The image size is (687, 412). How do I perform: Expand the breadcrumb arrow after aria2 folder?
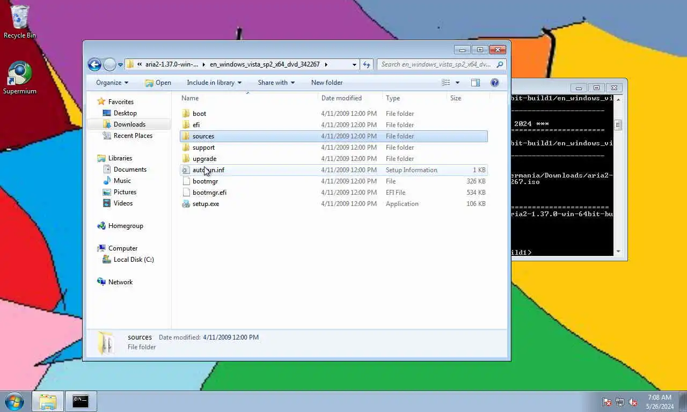pos(203,64)
